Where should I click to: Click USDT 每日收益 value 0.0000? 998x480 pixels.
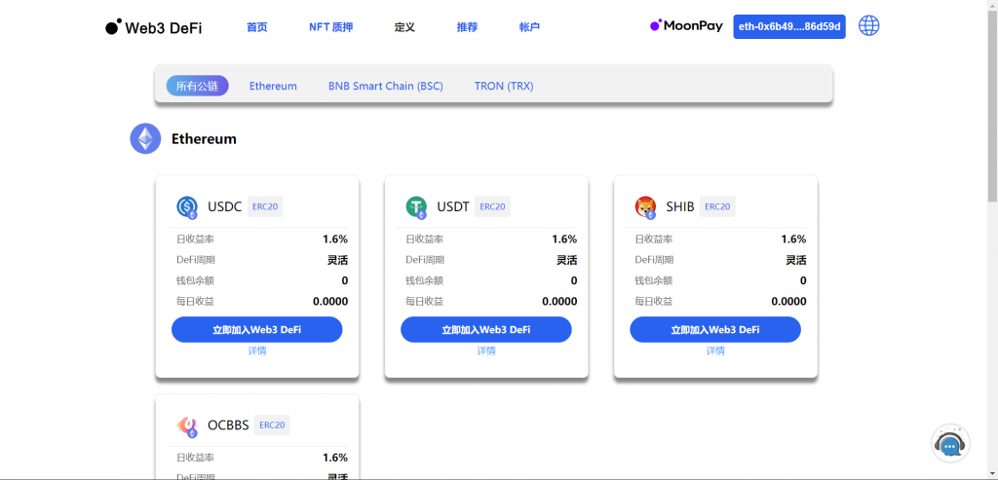[x=559, y=302]
